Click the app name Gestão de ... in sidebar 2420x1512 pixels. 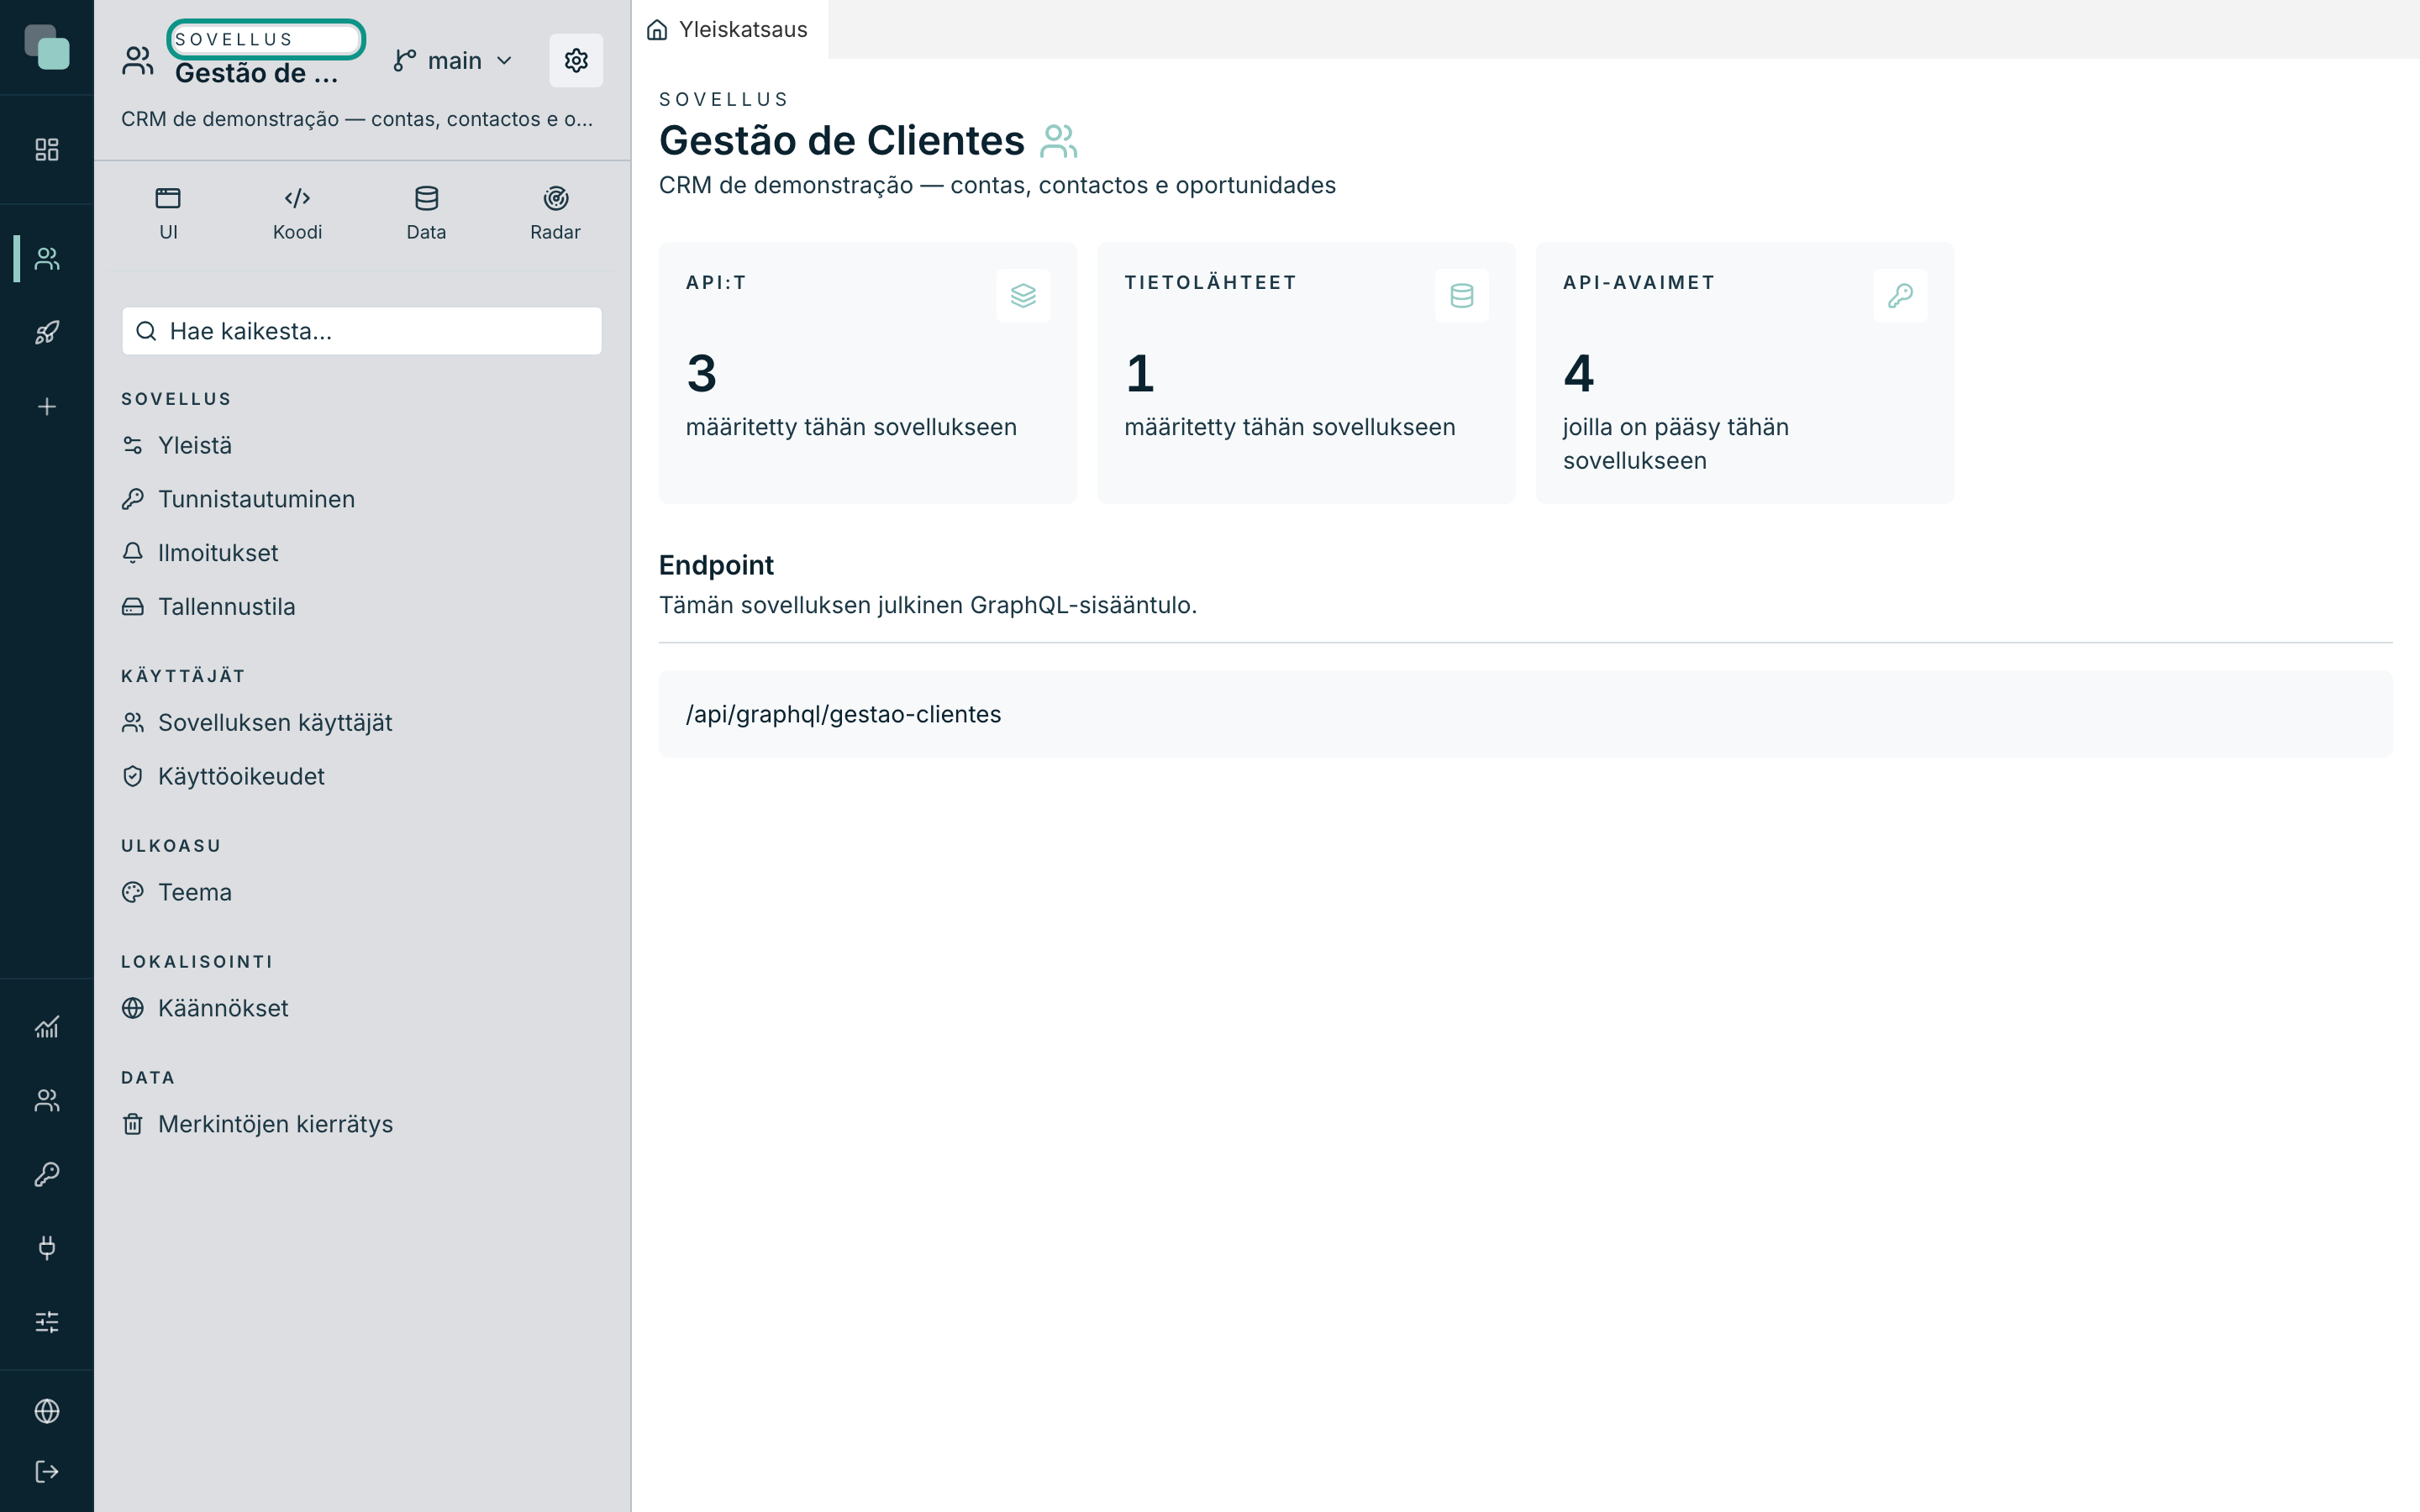257,74
